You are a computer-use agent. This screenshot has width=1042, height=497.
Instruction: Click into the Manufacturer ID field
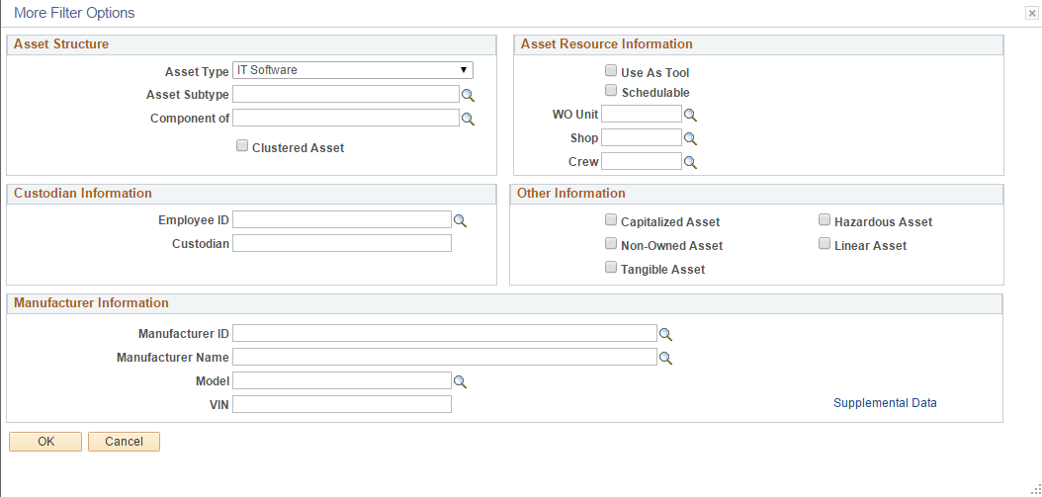(x=445, y=333)
